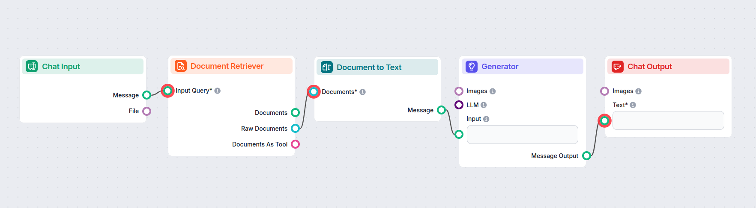The image size is (756, 208).
Task: Click info icon beside Chat Output Text
Action: point(633,105)
